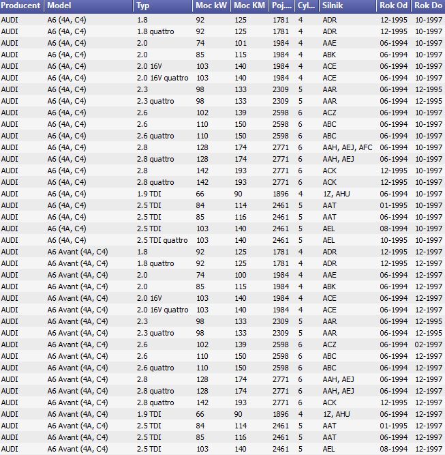
Task: Select 1896 capacity in A6 (4A, C4) 1.9 TDI row
Action: click(x=280, y=194)
